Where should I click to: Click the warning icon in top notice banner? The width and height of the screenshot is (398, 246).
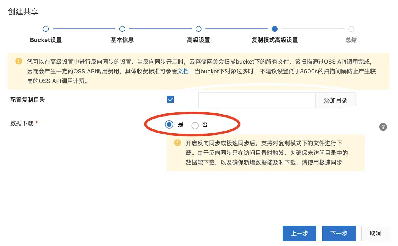tap(19, 61)
